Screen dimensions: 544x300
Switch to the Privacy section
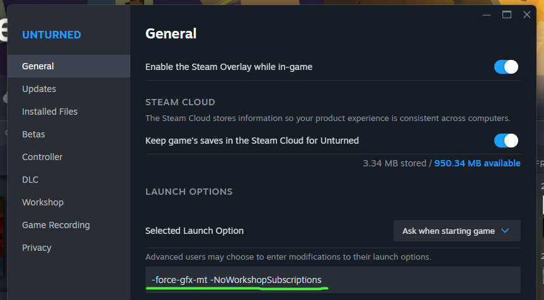[37, 248]
